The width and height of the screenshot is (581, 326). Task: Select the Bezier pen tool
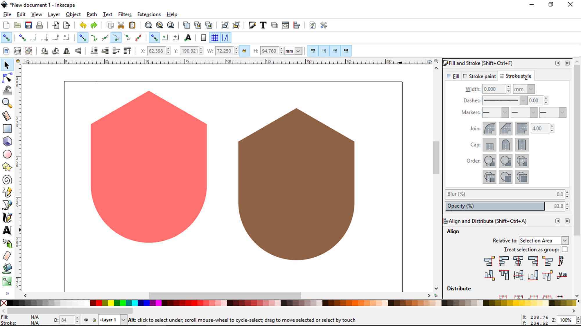click(7, 205)
